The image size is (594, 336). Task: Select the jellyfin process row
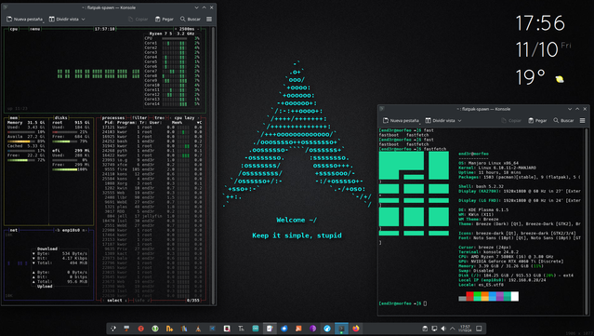(x=152, y=216)
